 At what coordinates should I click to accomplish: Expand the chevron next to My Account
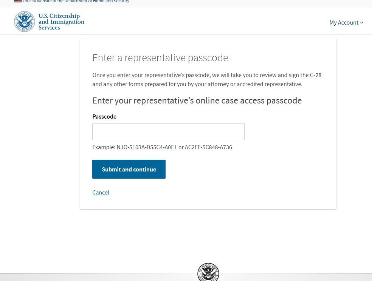[x=361, y=23]
